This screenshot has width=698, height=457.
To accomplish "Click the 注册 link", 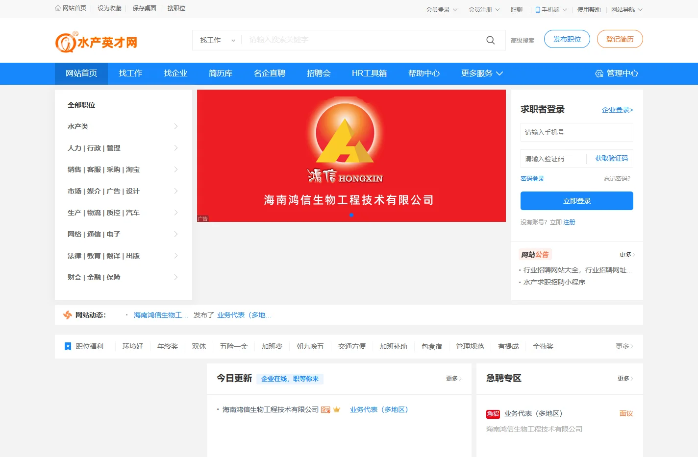I will (569, 222).
